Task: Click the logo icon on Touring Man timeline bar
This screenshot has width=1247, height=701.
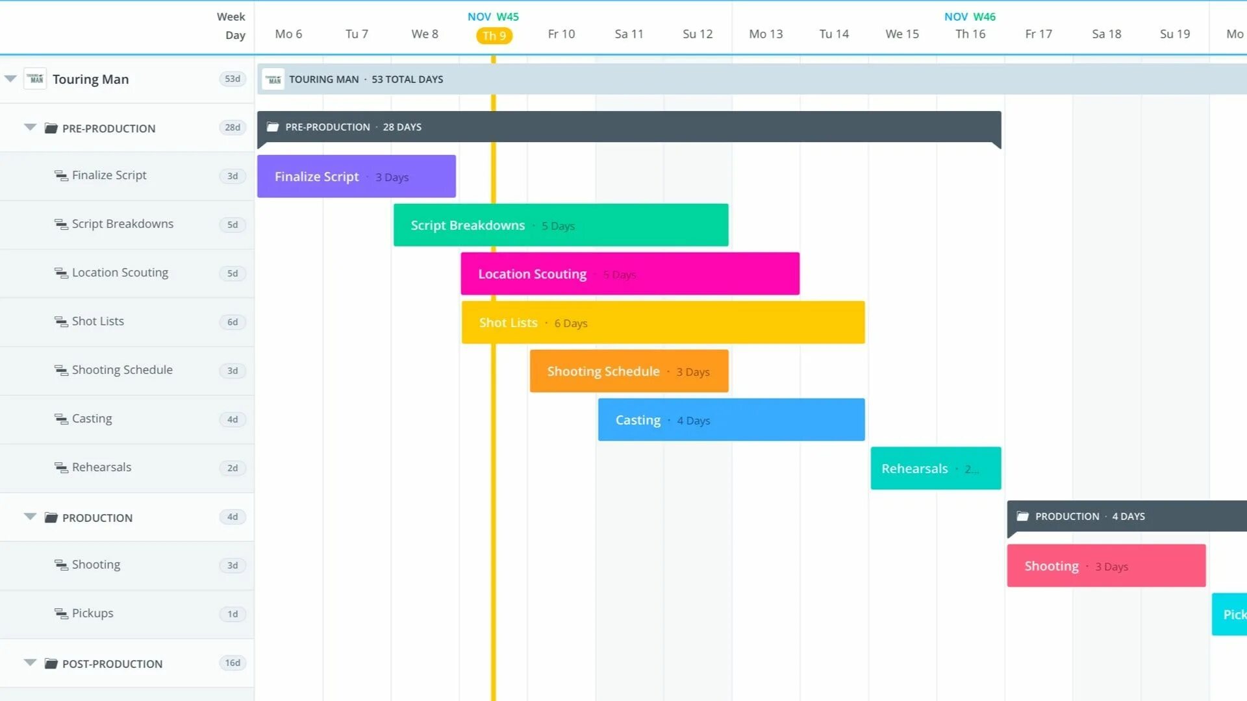Action: point(273,79)
